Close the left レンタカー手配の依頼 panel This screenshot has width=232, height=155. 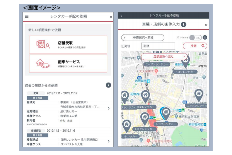click(x=111, y=17)
